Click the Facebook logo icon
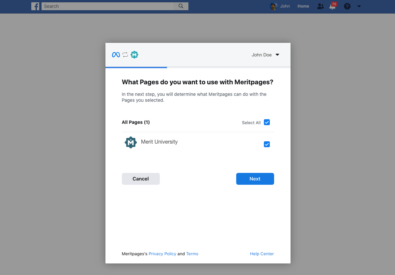This screenshot has width=395, height=275. [x=35, y=6]
